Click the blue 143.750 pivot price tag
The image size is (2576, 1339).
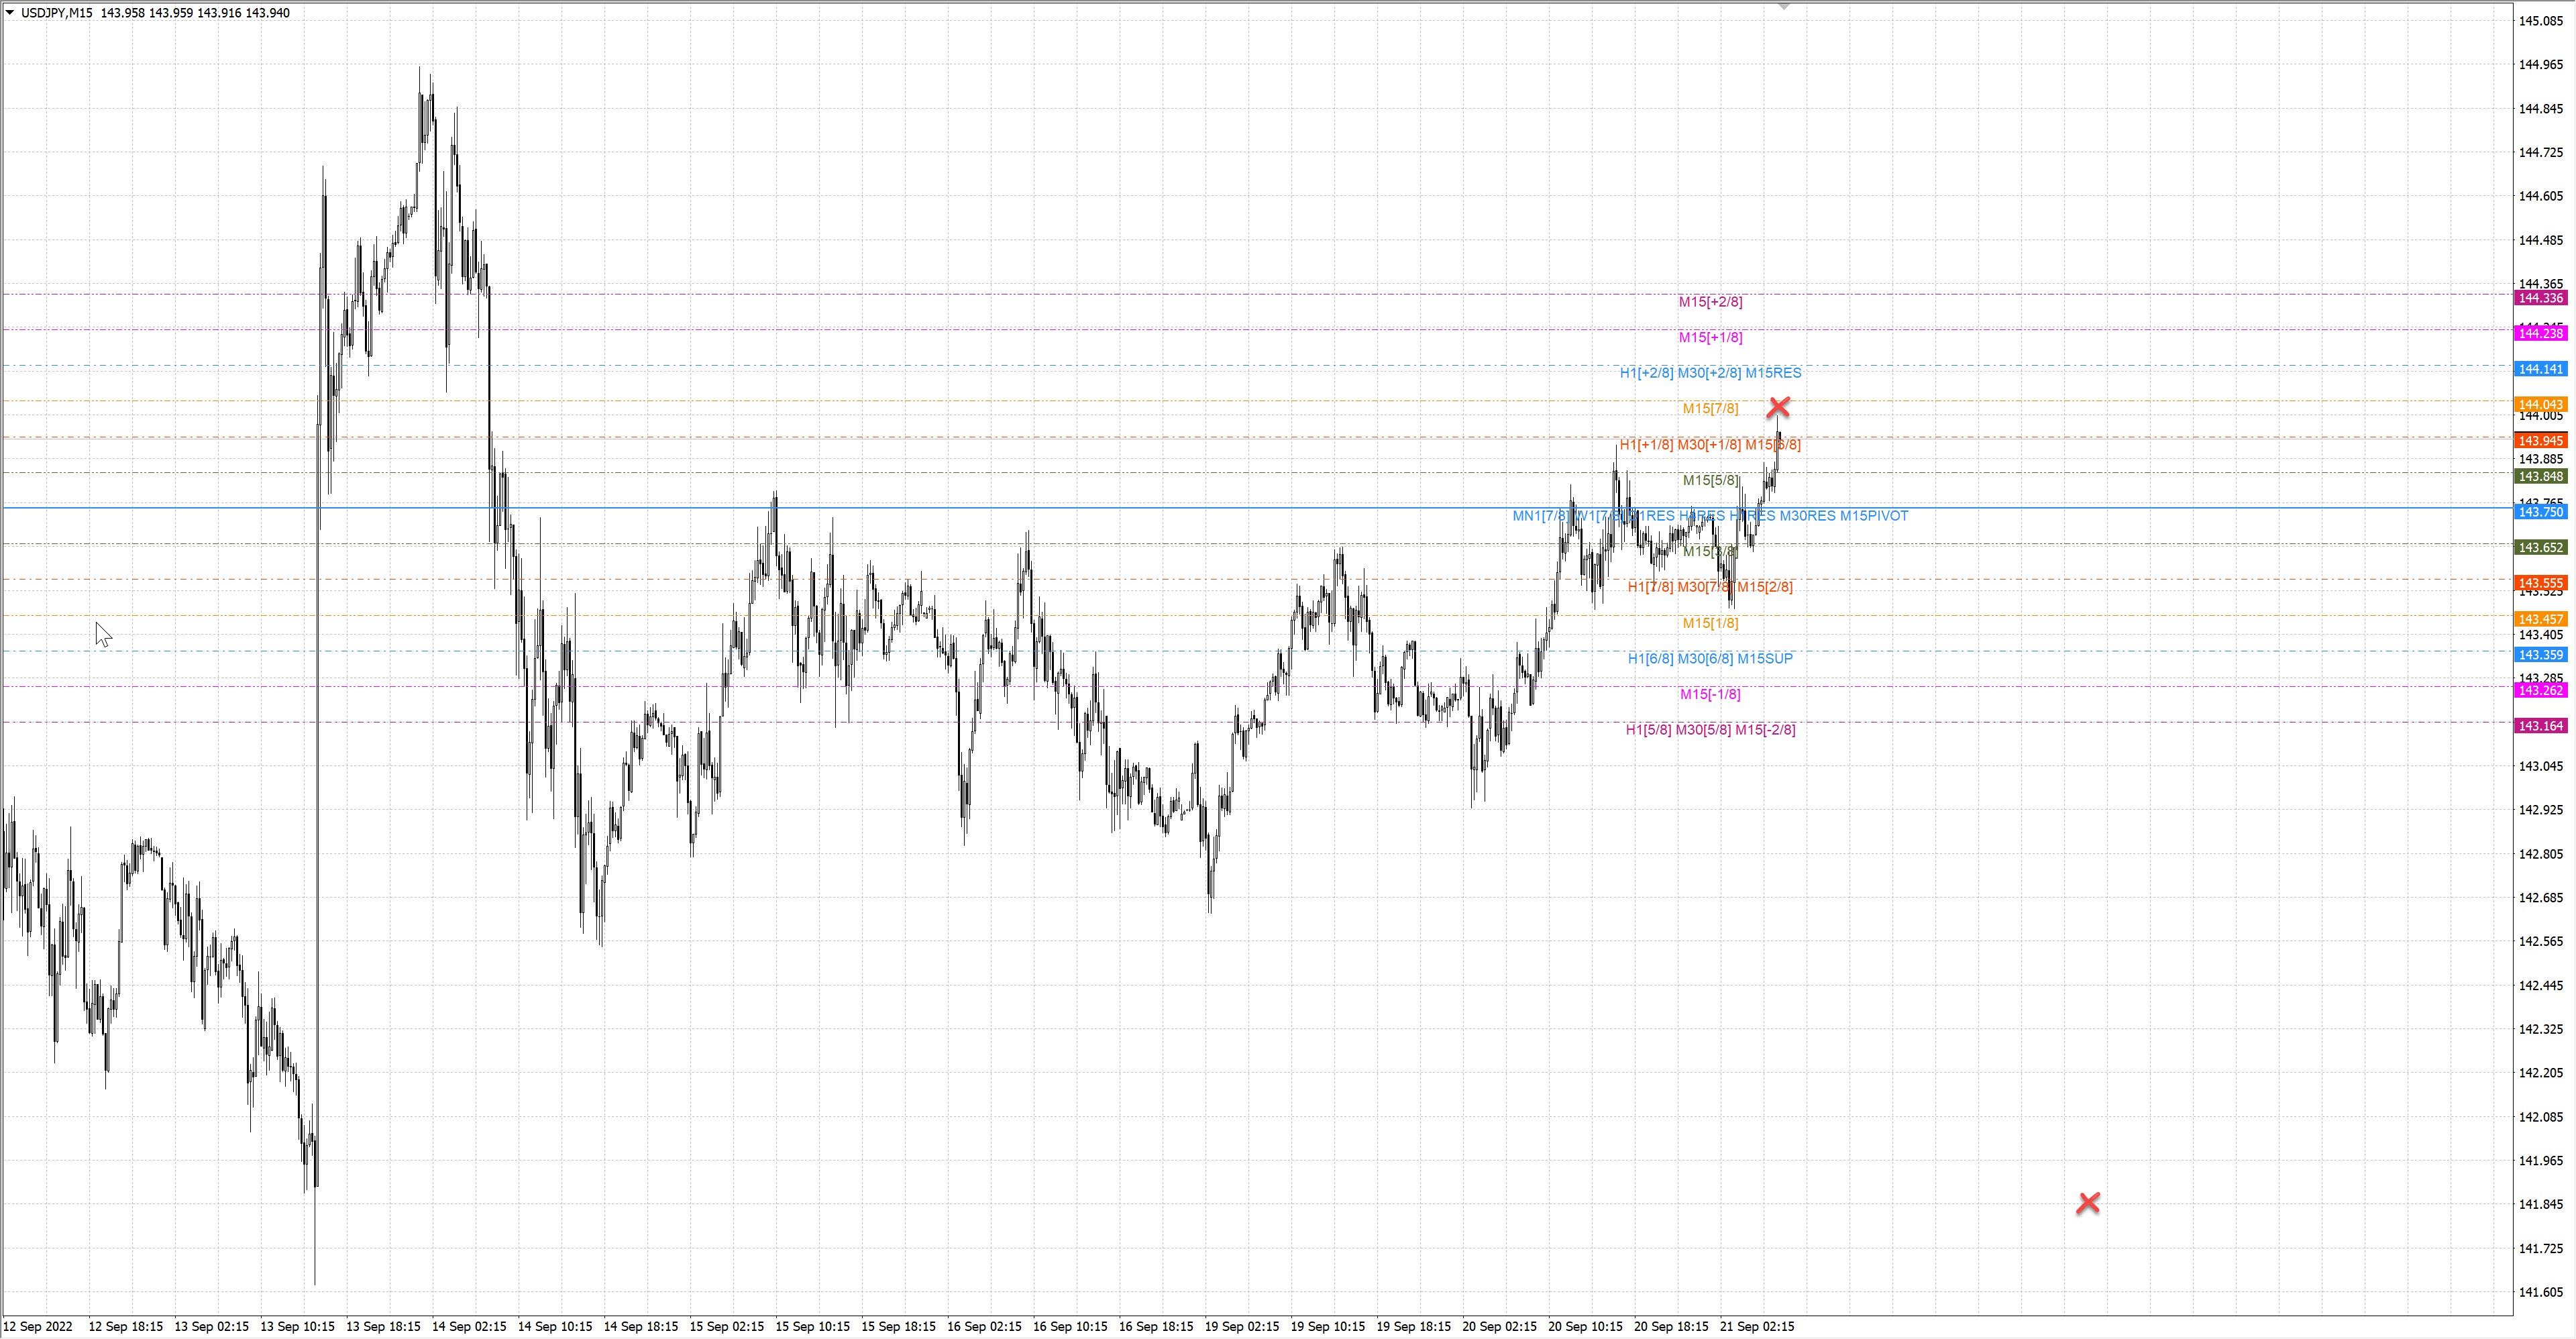pyautogui.click(x=2540, y=512)
